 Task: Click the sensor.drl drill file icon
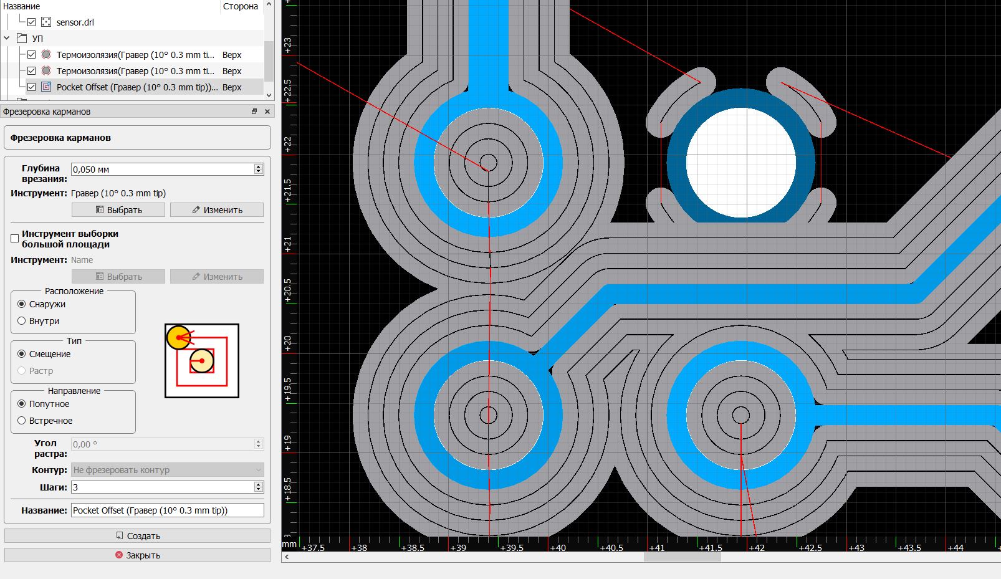[46, 22]
